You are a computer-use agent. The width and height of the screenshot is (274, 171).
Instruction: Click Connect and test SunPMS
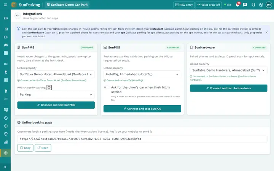(56, 105)
